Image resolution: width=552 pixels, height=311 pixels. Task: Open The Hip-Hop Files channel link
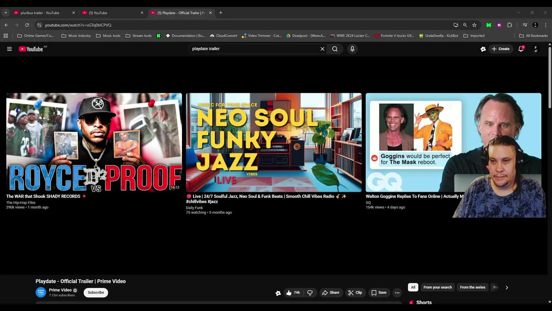click(21, 203)
